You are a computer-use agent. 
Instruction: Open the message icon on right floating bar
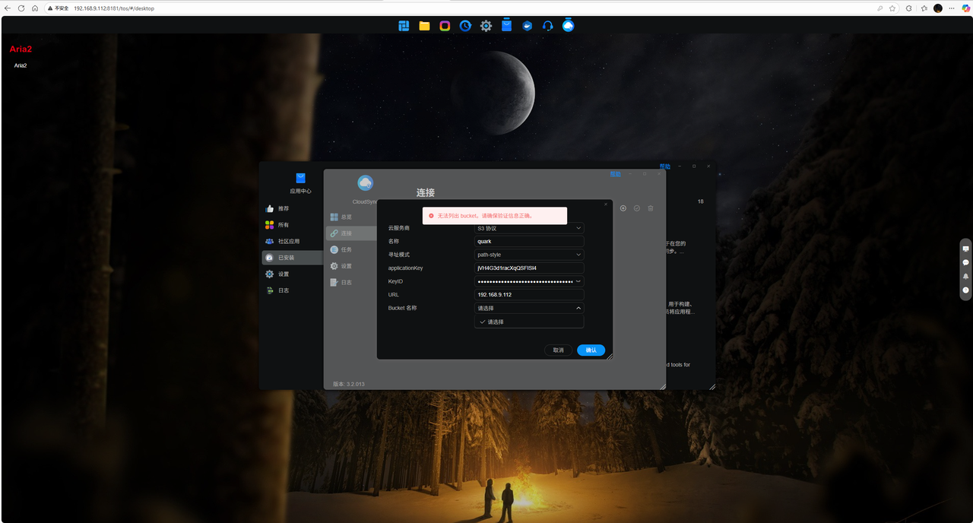click(965, 249)
